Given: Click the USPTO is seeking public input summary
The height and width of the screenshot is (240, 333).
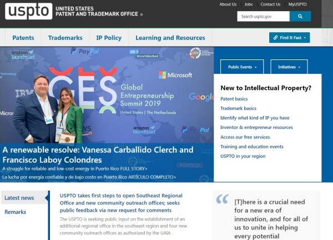Looking at the screenshot, I should coord(123,226).
